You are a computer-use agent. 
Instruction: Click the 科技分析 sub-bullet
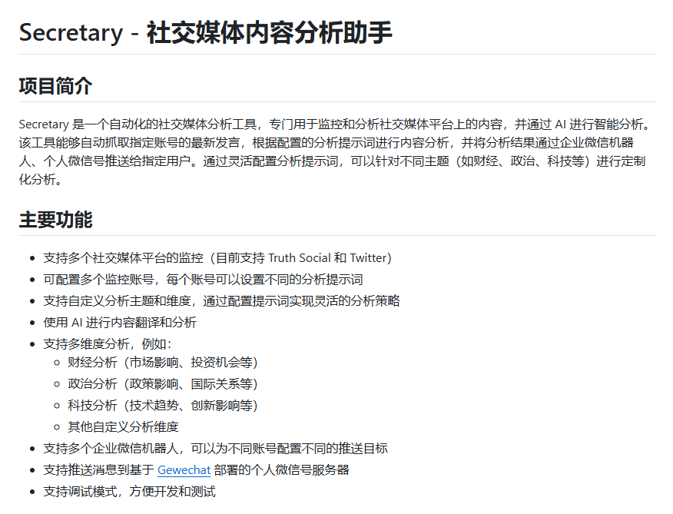coord(163,405)
